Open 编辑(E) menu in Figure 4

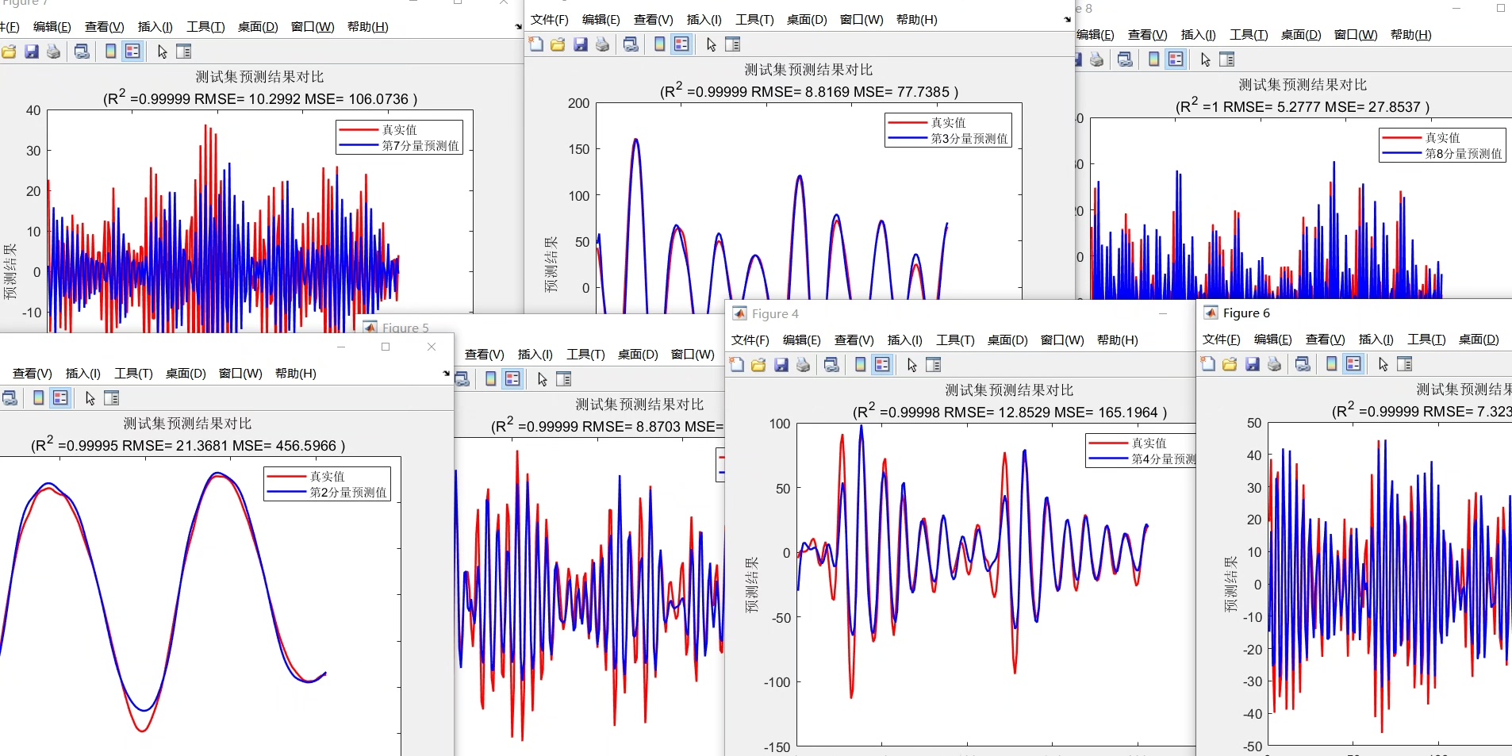(x=802, y=340)
